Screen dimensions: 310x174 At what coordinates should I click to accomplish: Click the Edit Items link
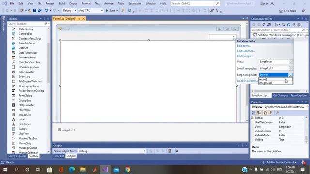coord(244,46)
